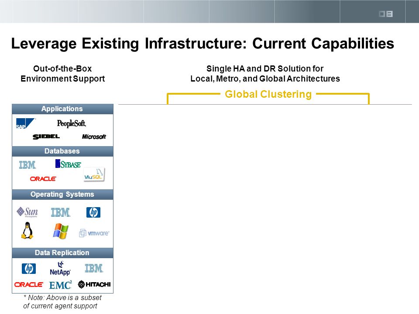Viewport: 419px width, 314px height.
Task: Click the Windows flag logo
Action: (61, 231)
